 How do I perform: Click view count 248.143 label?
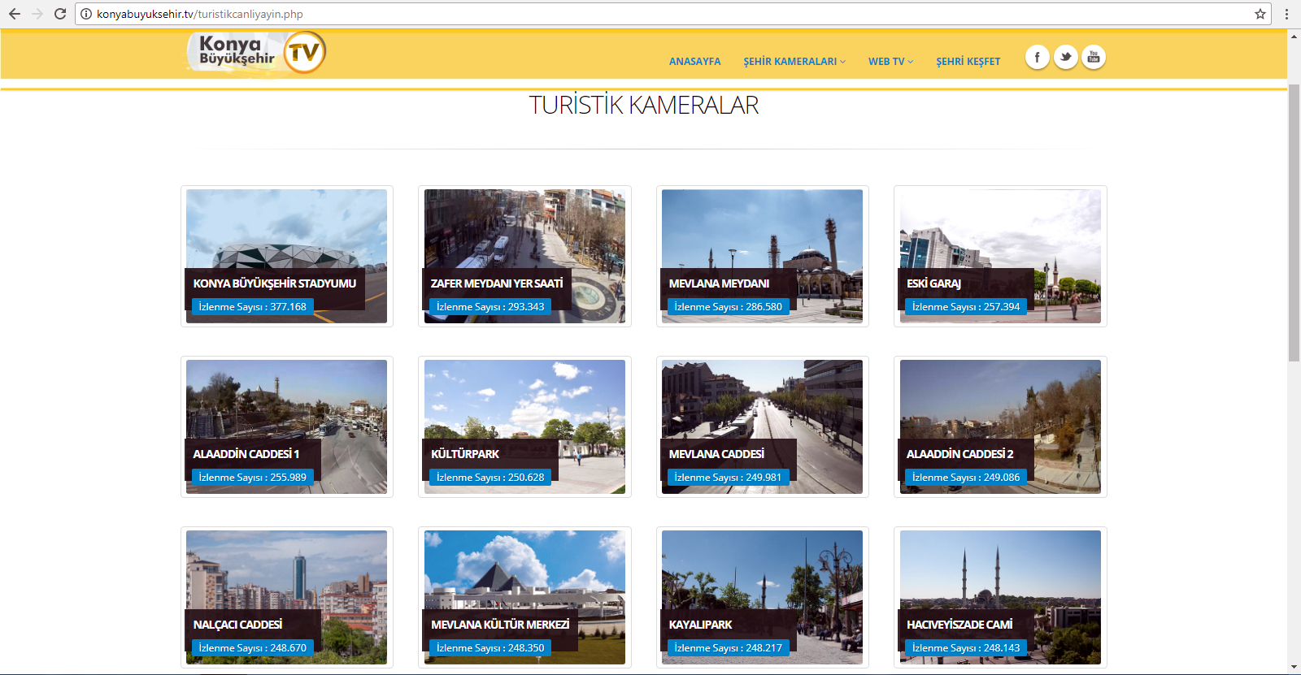click(x=966, y=648)
